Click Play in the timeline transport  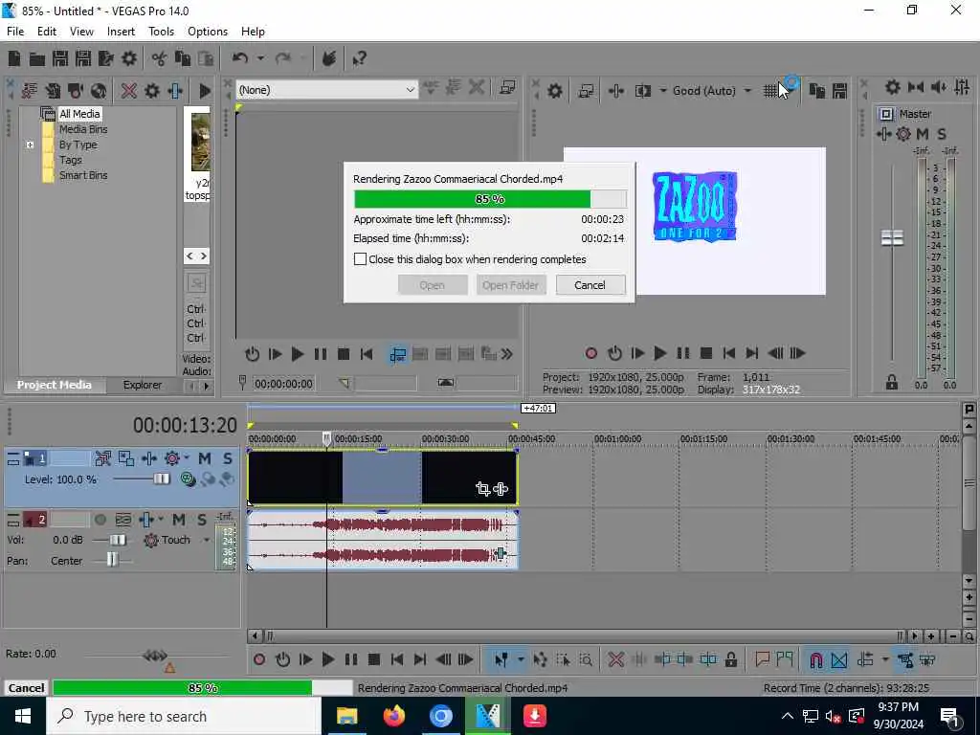tap(327, 659)
